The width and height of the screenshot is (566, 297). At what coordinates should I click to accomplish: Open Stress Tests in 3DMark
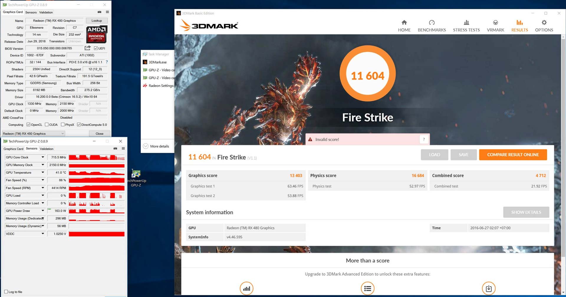(x=466, y=26)
